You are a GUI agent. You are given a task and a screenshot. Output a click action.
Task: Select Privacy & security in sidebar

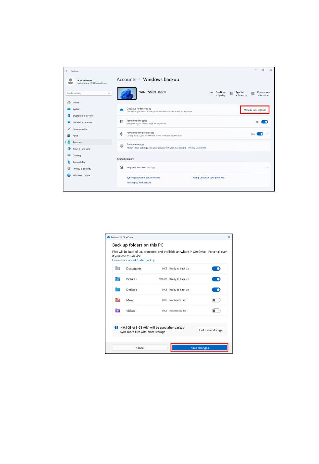coord(89,169)
